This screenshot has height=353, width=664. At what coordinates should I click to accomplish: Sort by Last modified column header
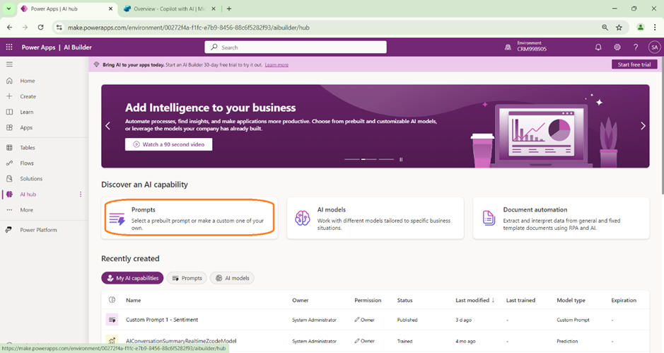click(474, 301)
